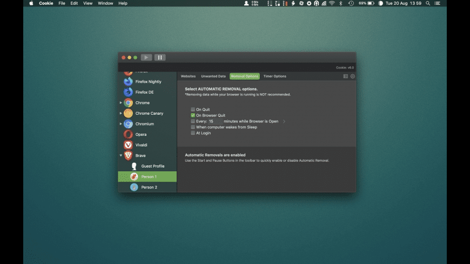The height and width of the screenshot is (264, 470).
Task: Switch to the Websites tab
Action: click(188, 77)
